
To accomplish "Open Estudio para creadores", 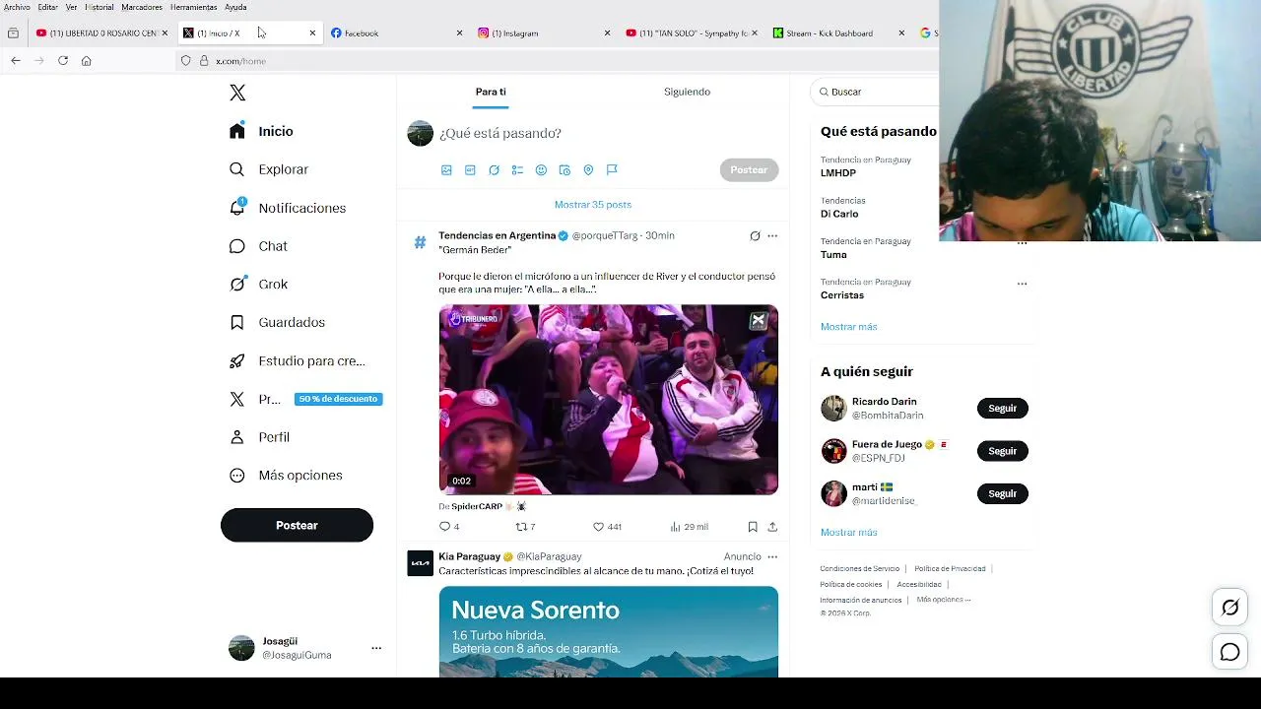I will click(297, 360).
